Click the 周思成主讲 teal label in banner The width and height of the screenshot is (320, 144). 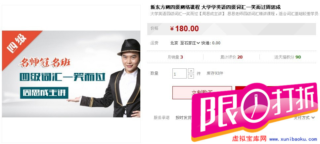(x=44, y=93)
